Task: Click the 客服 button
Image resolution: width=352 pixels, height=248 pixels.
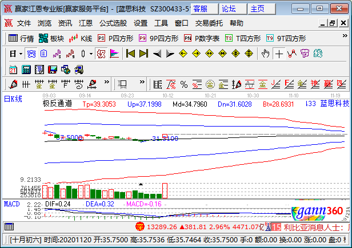Action: 205,9
